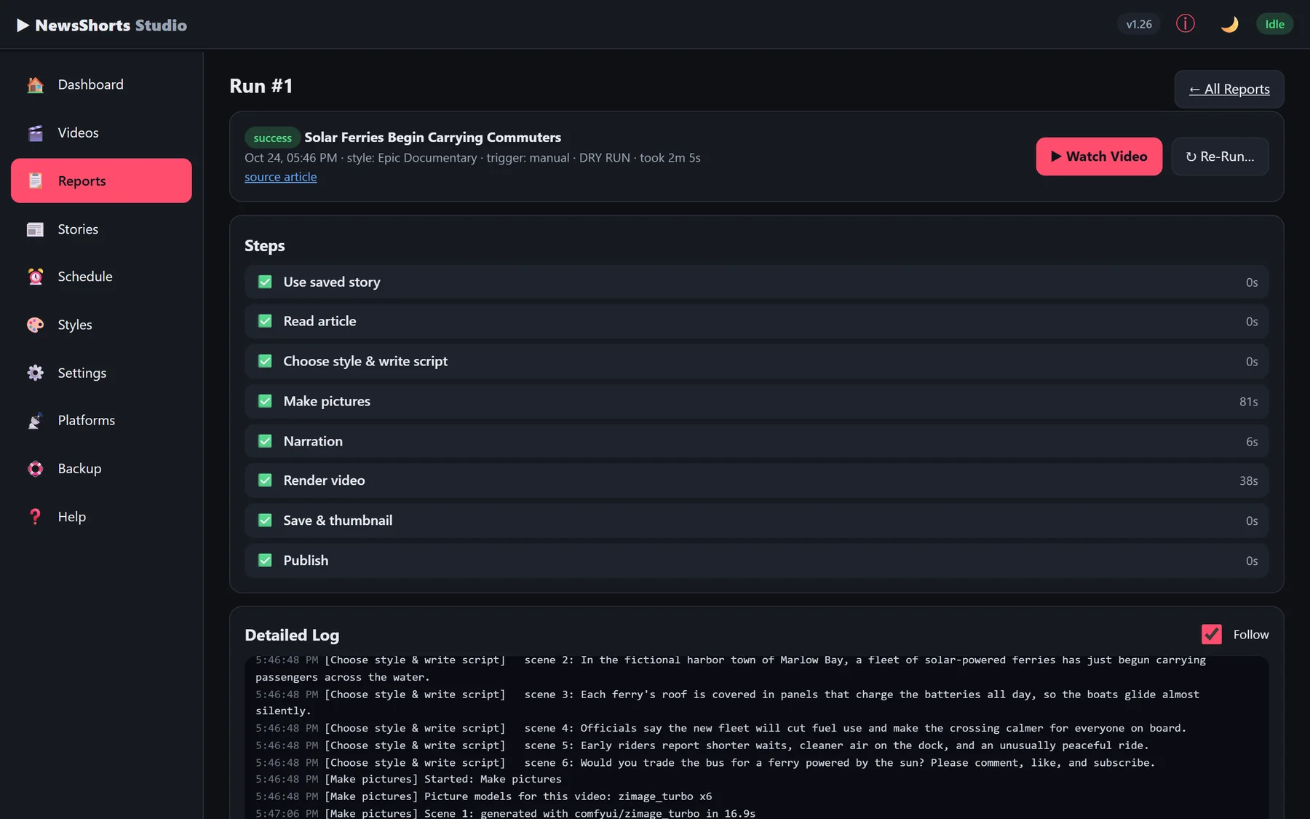Click the run title Solar Ferries Begin Carrying Commuters
The height and width of the screenshot is (819, 1310).
[432, 137]
